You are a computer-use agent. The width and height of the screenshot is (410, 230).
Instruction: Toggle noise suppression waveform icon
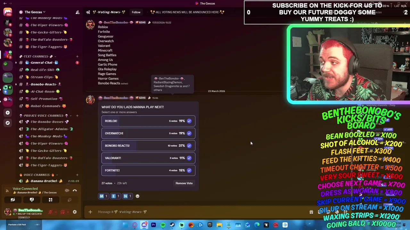pyautogui.click(x=67, y=191)
